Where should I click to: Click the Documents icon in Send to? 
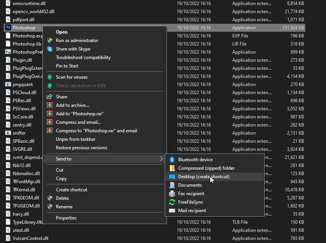(x=172, y=185)
